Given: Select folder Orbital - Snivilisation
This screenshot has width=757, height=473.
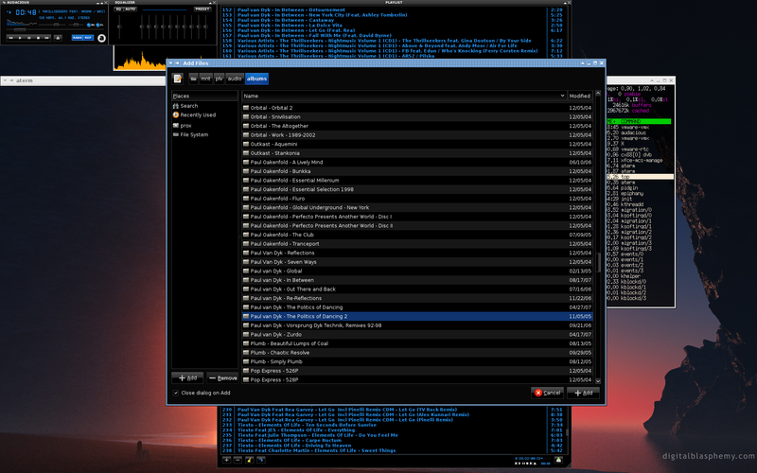Looking at the screenshot, I should coord(417,116).
